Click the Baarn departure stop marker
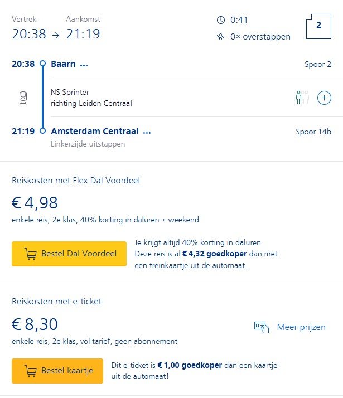This screenshot has height=398, width=343. (42, 64)
